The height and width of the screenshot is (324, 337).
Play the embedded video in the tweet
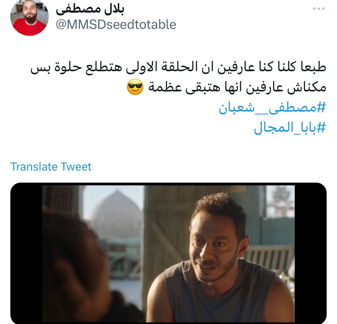pyautogui.click(x=168, y=253)
